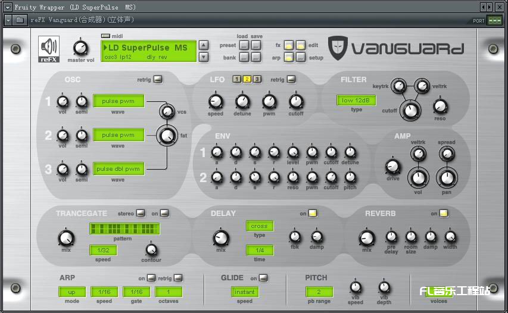Click the ENV 1 detune knob
The width and height of the screenshot is (508, 313).
coord(350,152)
